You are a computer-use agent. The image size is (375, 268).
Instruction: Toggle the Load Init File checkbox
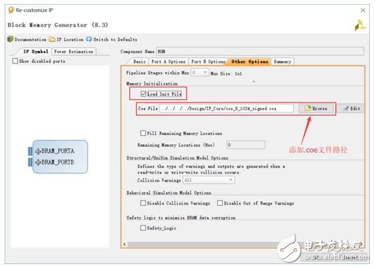pyautogui.click(x=143, y=94)
